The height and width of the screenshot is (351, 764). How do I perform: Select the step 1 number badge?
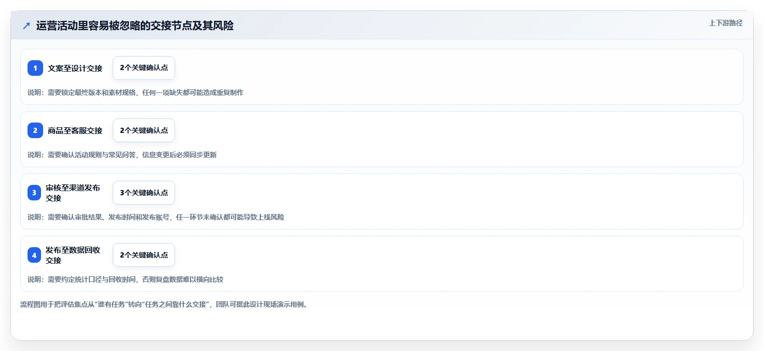click(35, 68)
